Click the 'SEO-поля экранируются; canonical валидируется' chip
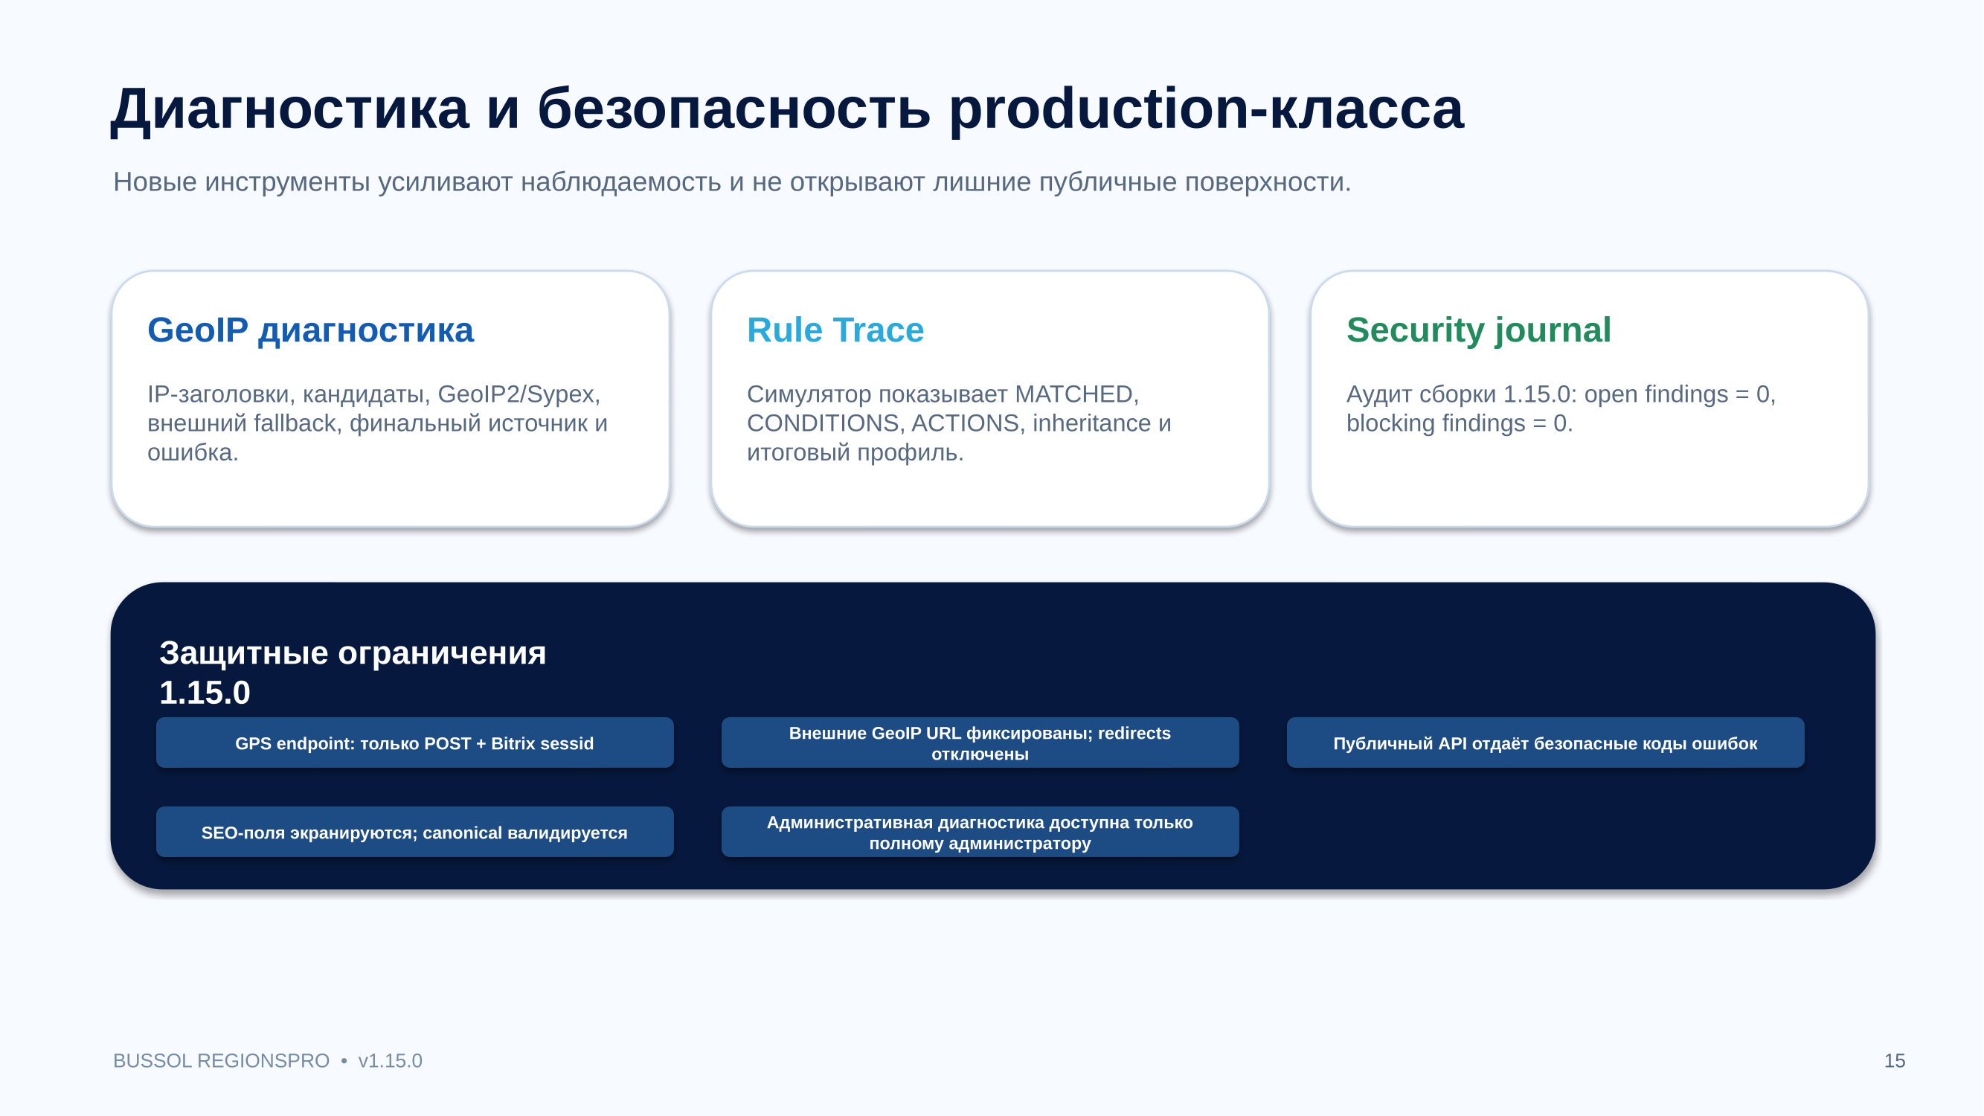The height and width of the screenshot is (1116, 1984). 414,832
